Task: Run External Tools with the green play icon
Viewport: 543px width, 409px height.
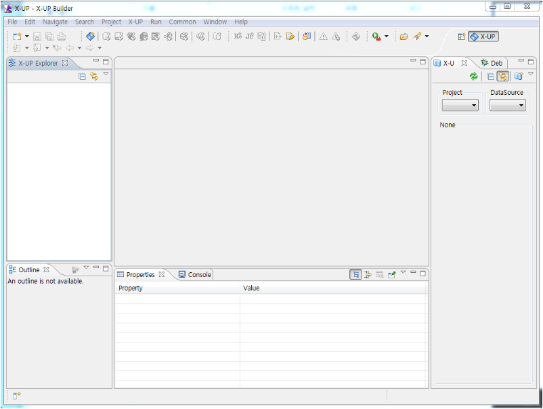Action: point(376,37)
